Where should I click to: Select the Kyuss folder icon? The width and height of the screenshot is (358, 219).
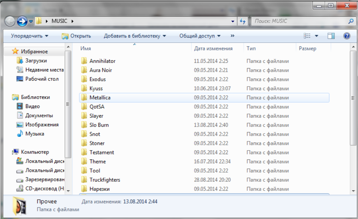[x=84, y=89]
